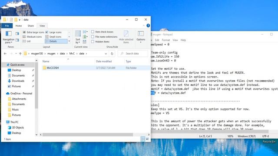Viewport: 278px width, 156px height.
Task: Open the Group by dropdown icon
Action: (85, 32)
